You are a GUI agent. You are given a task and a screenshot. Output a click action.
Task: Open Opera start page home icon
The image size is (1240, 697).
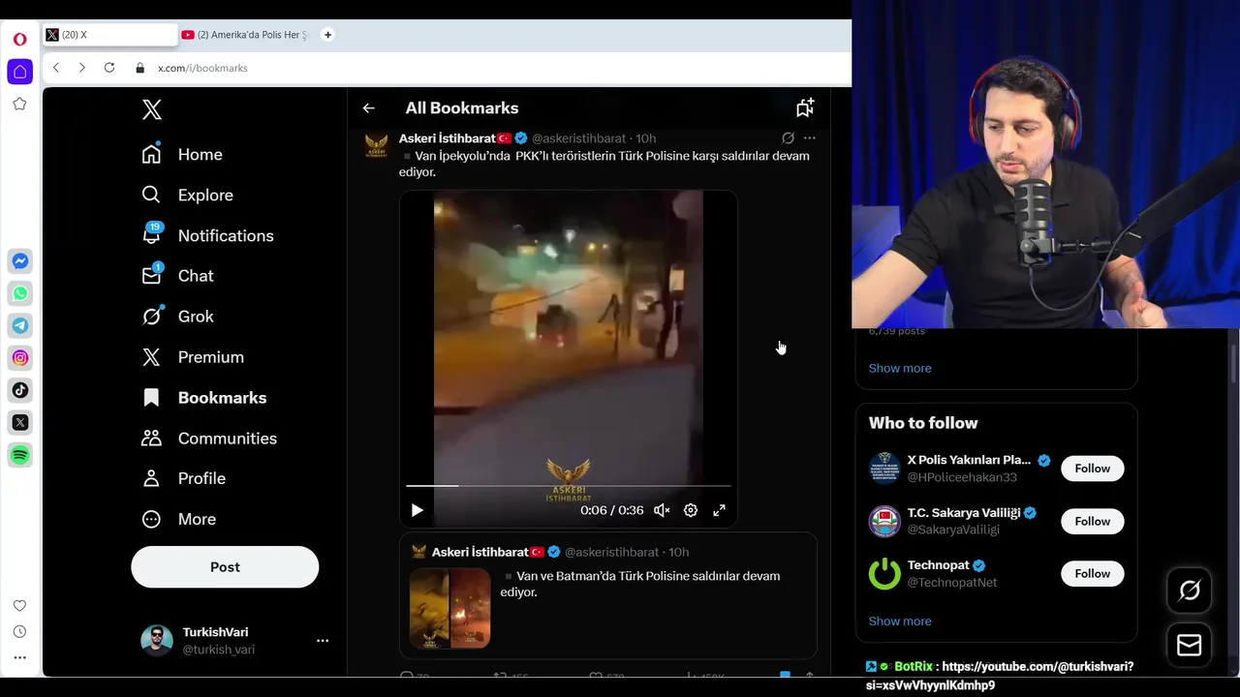tap(19, 72)
